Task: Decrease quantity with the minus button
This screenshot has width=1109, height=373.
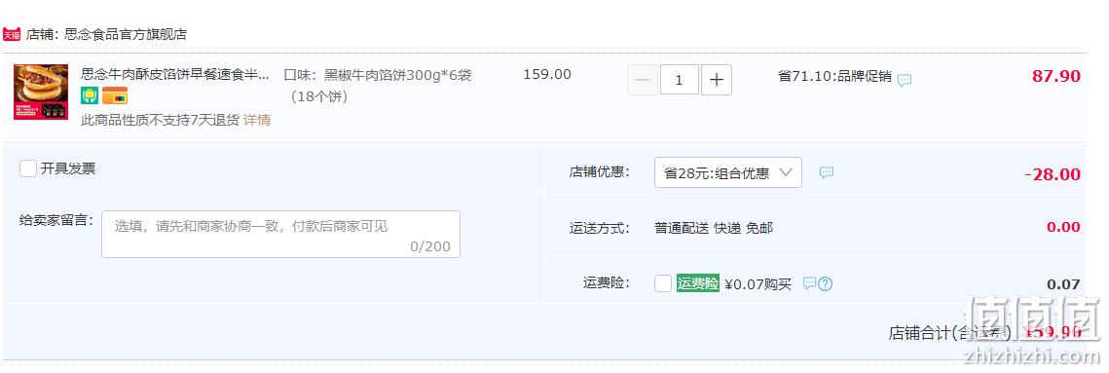Action: [643, 80]
